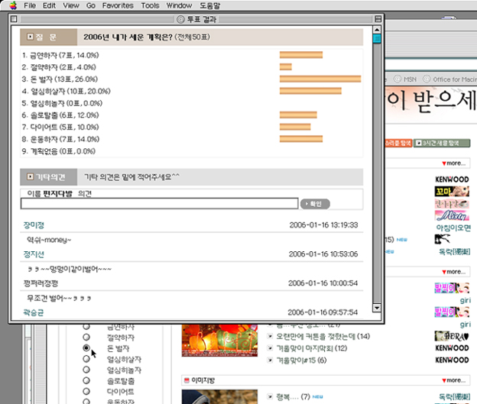Open the Apple menu

tap(11, 5)
